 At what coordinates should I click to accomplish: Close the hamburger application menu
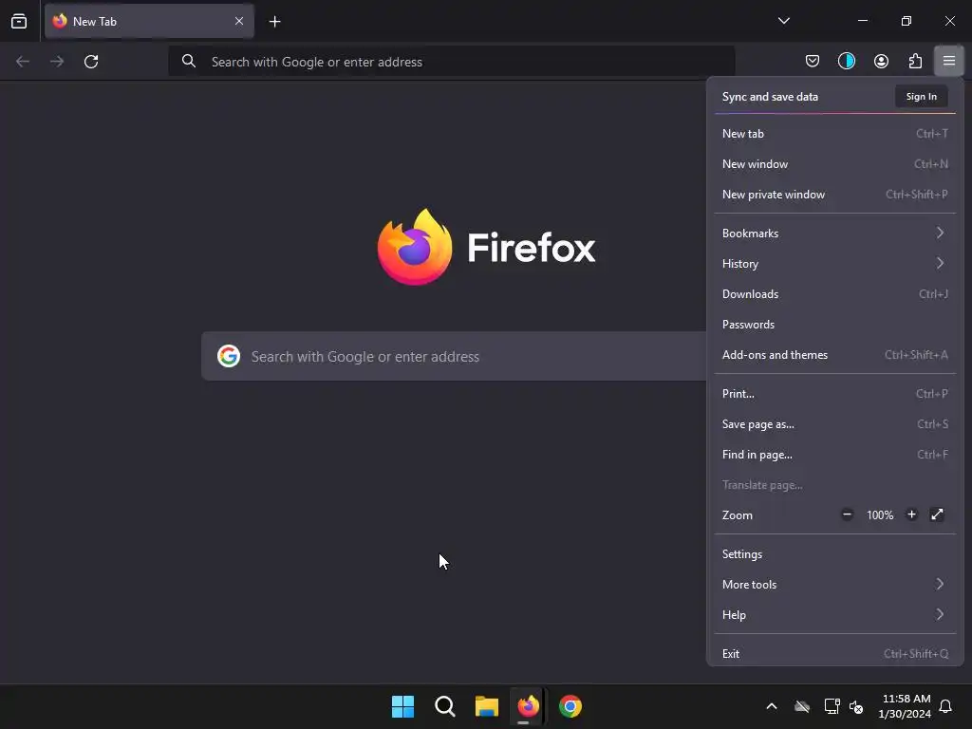click(x=949, y=61)
